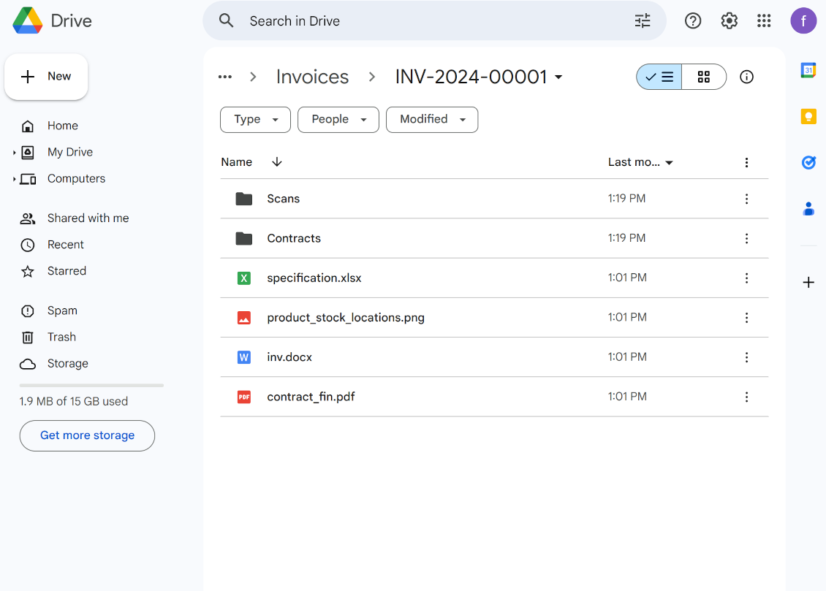Image resolution: width=826 pixels, height=591 pixels.
Task: Open advanced search options icon
Action: [x=642, y=21]
